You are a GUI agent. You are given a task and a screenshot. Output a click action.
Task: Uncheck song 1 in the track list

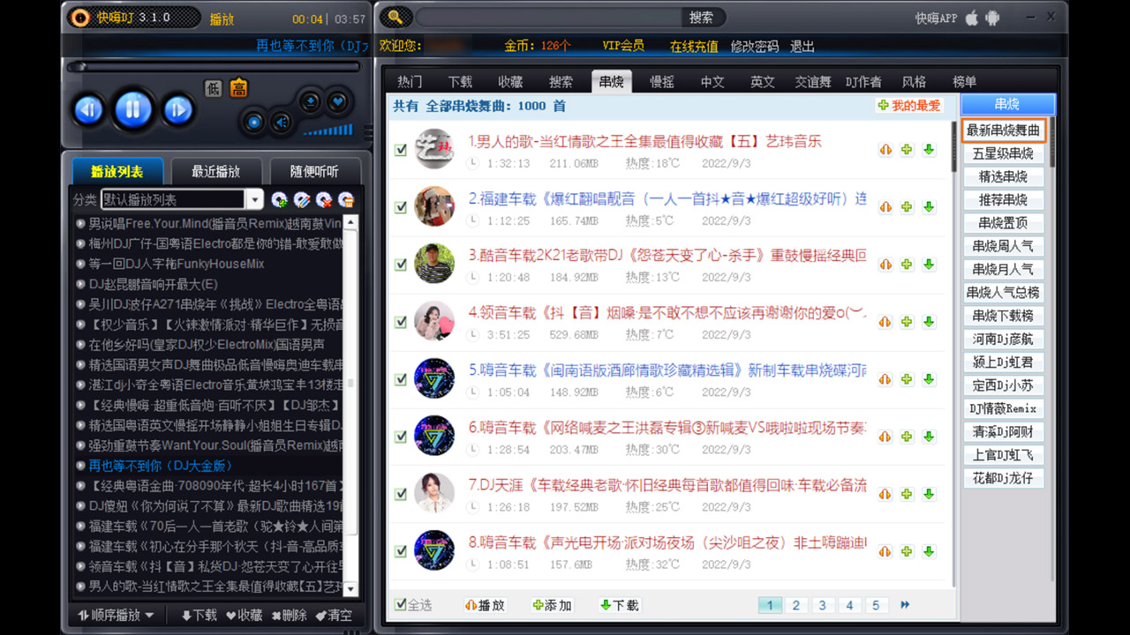coord(400,150)
